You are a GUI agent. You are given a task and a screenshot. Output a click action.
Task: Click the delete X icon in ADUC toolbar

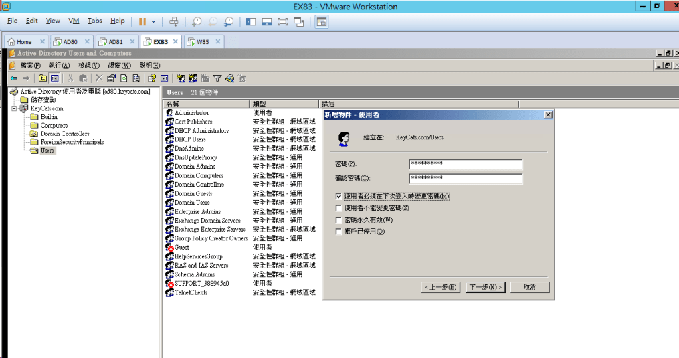[x=99, y=78]
